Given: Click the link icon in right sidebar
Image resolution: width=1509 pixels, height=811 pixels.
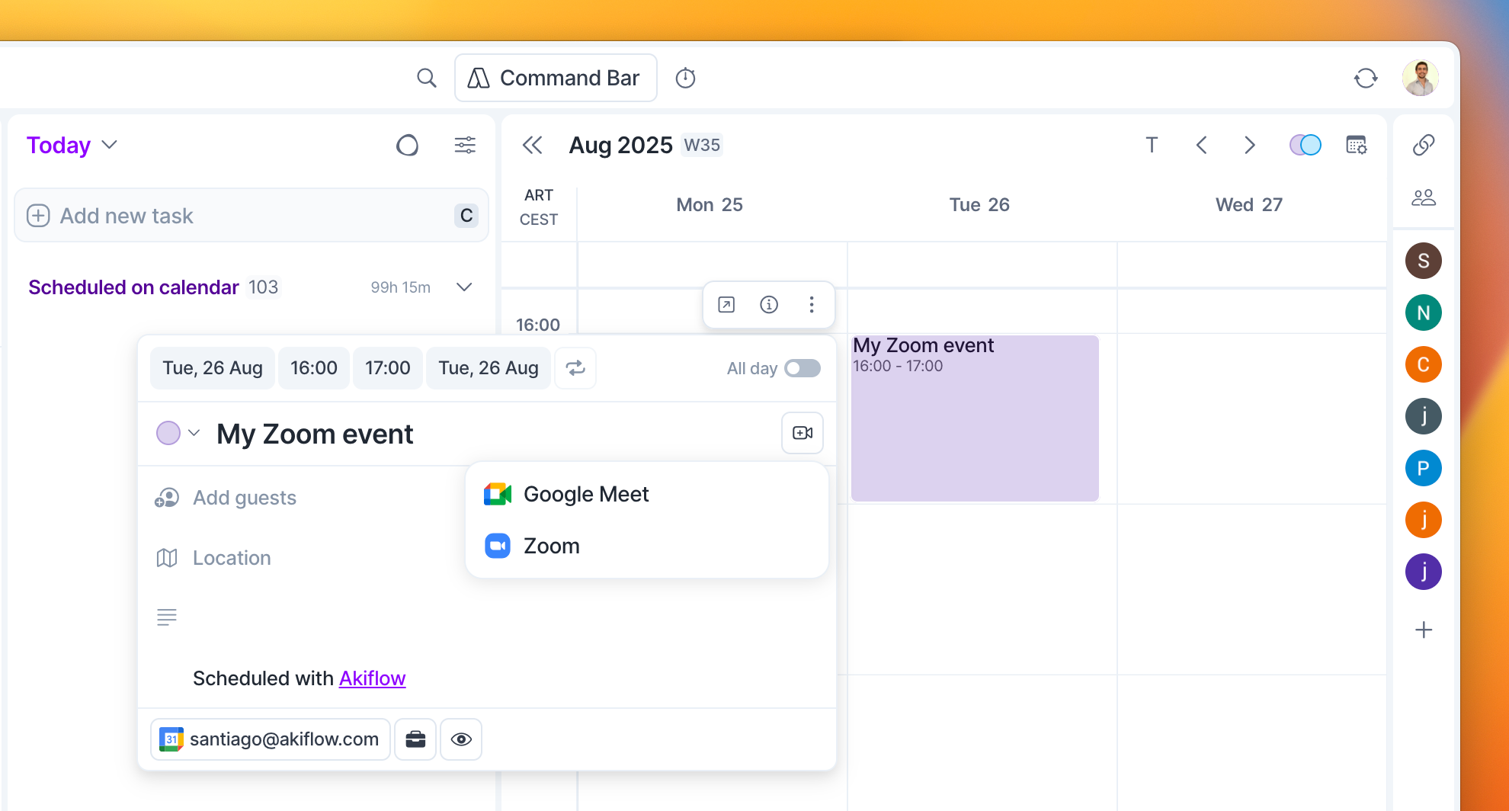Looking at the screenshot, I should (x=1424, y=145).
